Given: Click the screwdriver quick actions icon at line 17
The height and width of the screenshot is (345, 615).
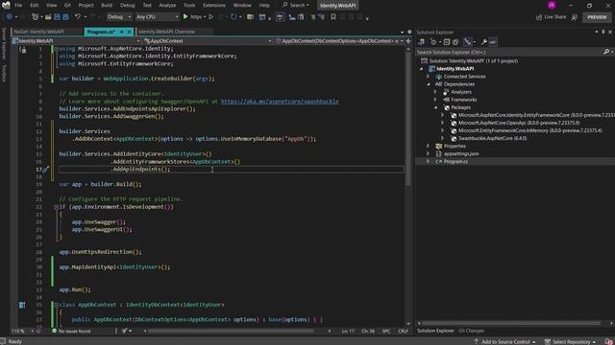Looking at the screenshot, I should 45,170.
